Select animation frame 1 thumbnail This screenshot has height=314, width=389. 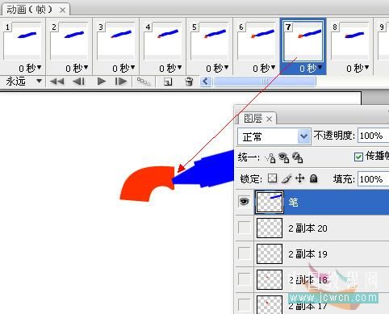(23, 40)
